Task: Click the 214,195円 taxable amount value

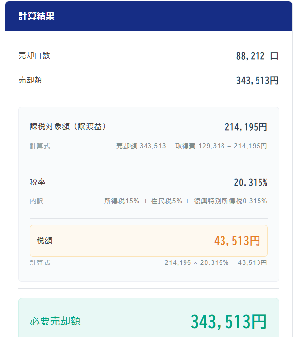Action: [x=246, y=127]
